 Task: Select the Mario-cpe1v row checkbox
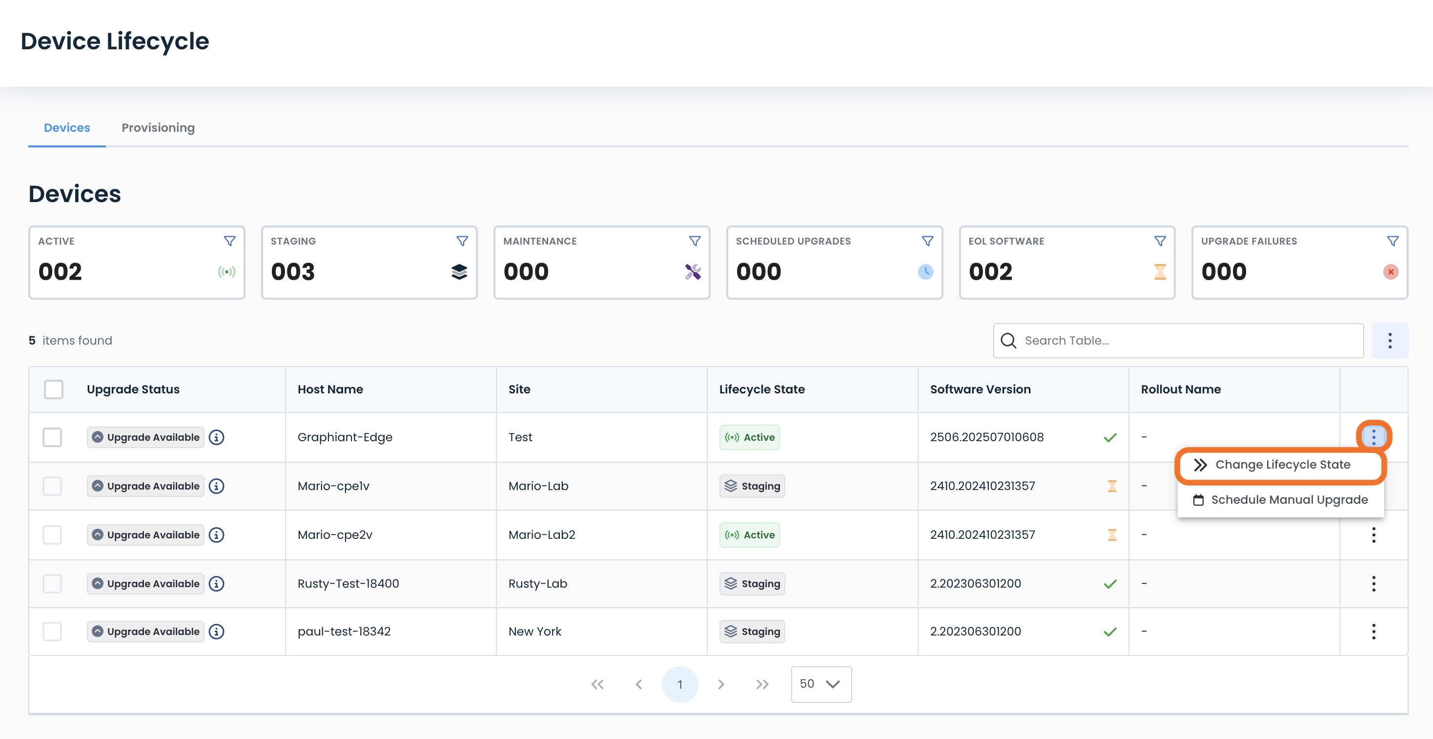(52, 486)
